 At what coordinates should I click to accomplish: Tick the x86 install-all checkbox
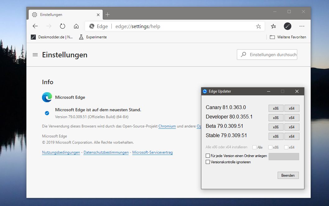pyautogui.click(x=270, y=147)
